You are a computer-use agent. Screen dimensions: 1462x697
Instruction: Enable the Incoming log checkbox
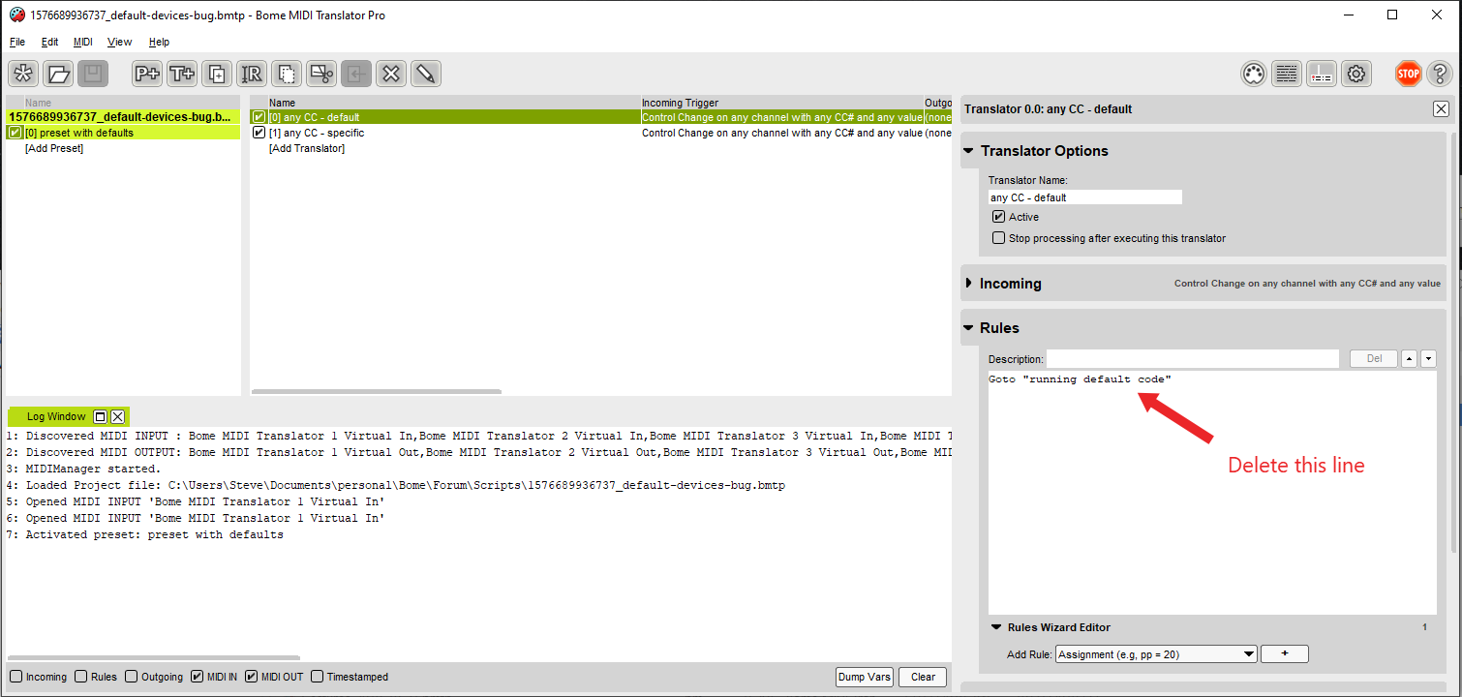tap(15, 677)
